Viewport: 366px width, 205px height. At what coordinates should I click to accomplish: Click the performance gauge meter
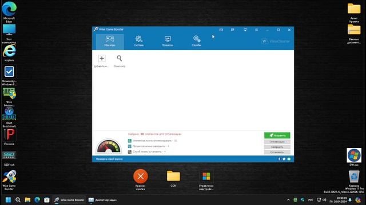[x=109, y=146]
